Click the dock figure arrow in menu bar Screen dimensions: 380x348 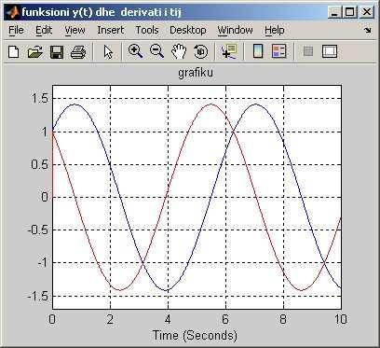coord(368,30)
